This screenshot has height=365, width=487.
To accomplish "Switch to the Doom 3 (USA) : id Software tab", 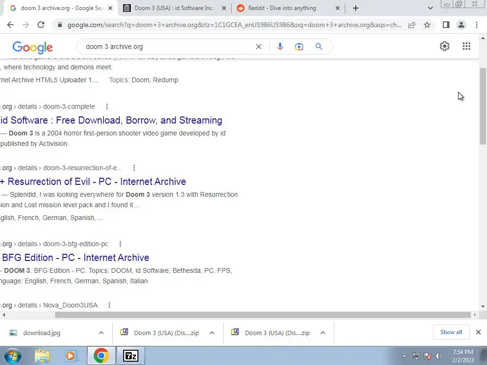I will [175, 9].
